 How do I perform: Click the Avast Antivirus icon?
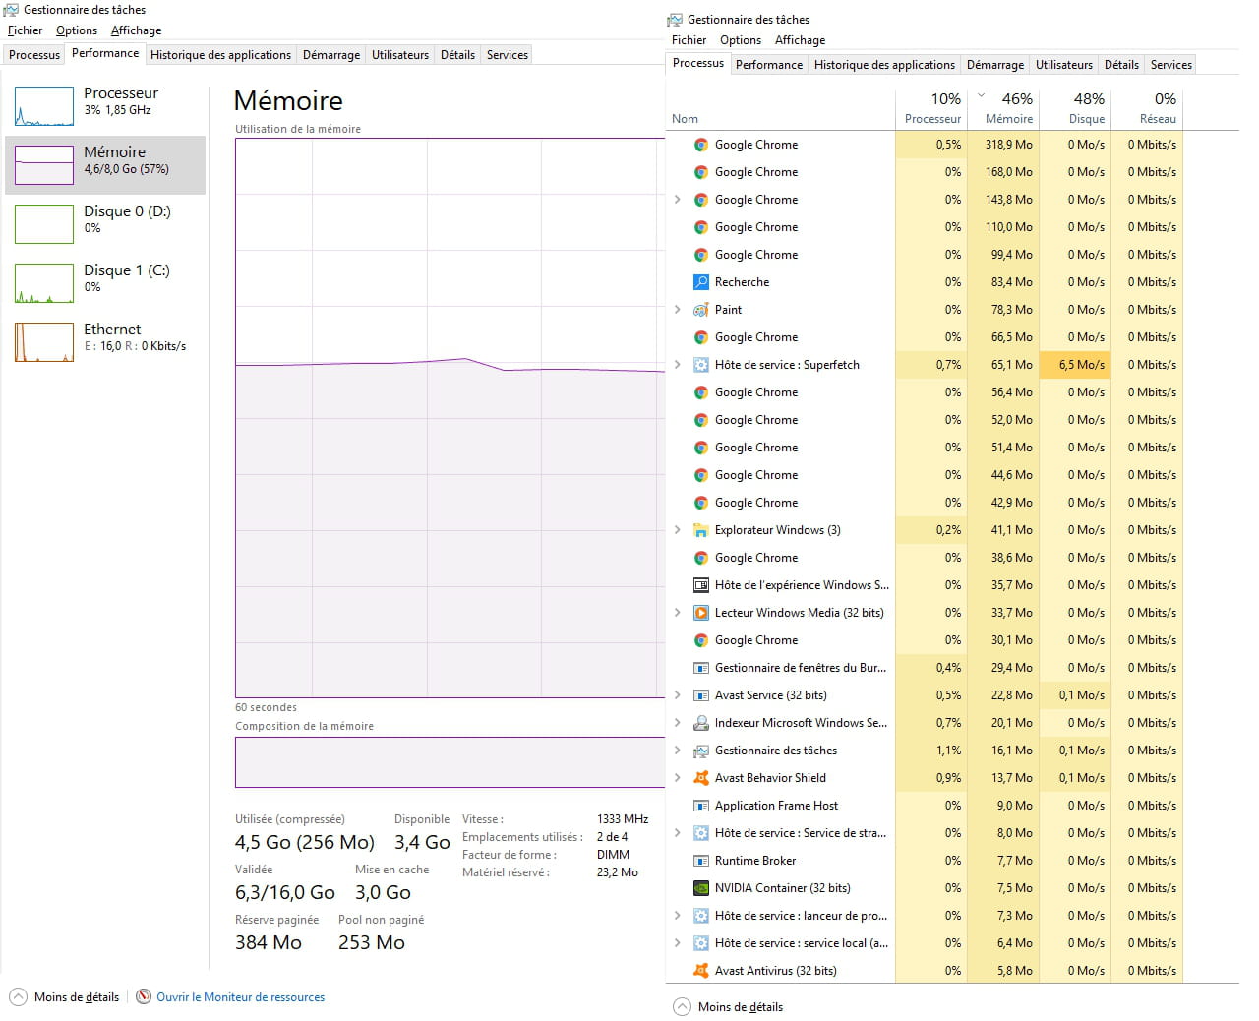701,971
